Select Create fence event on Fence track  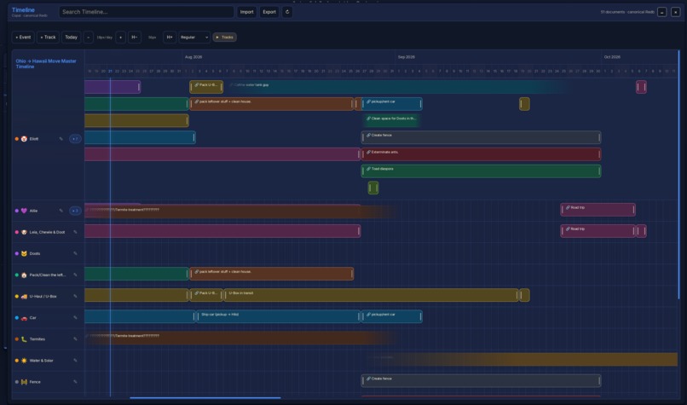point(481,380)
